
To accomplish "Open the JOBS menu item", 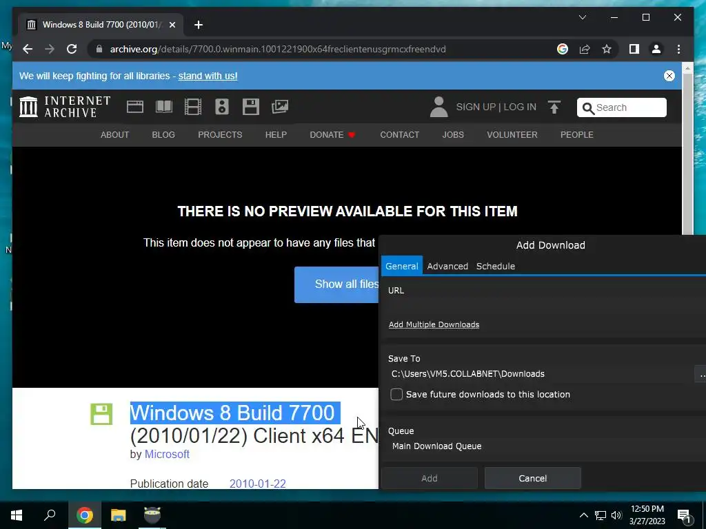I will click(453, 134).
